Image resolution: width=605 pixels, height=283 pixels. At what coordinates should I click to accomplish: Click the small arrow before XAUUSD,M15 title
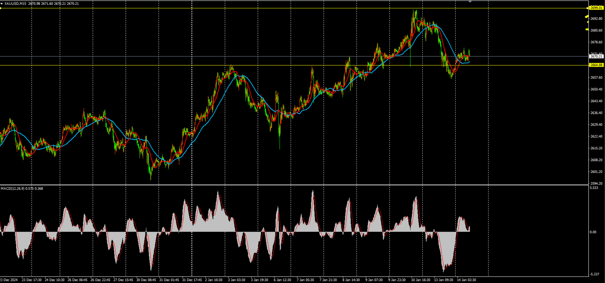coord(2,4)
